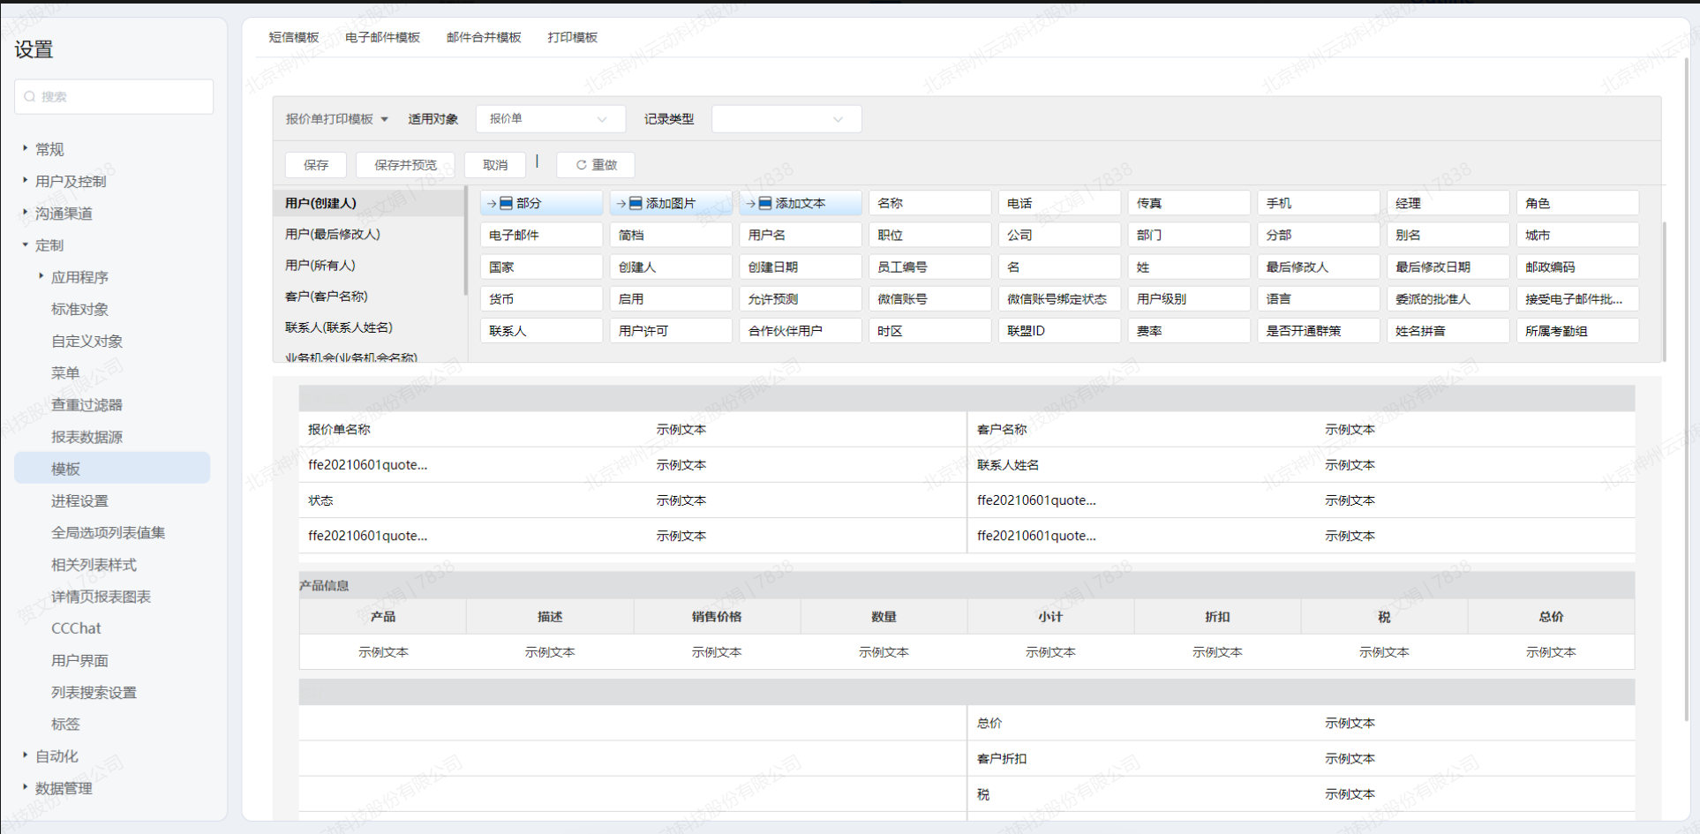Click the 添加图片 insert icon

pos(636,204)
